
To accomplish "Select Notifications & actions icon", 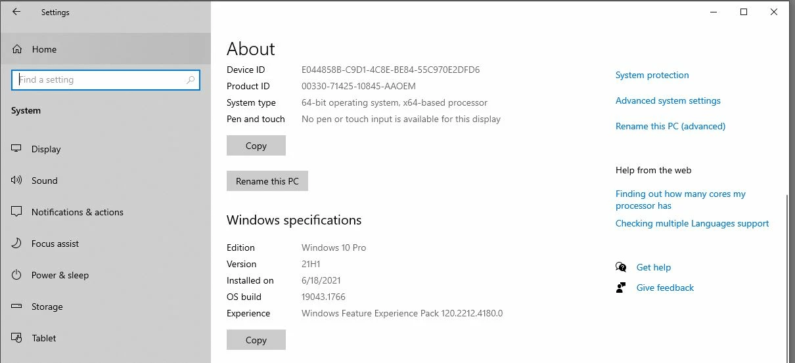I will [17, 212].
